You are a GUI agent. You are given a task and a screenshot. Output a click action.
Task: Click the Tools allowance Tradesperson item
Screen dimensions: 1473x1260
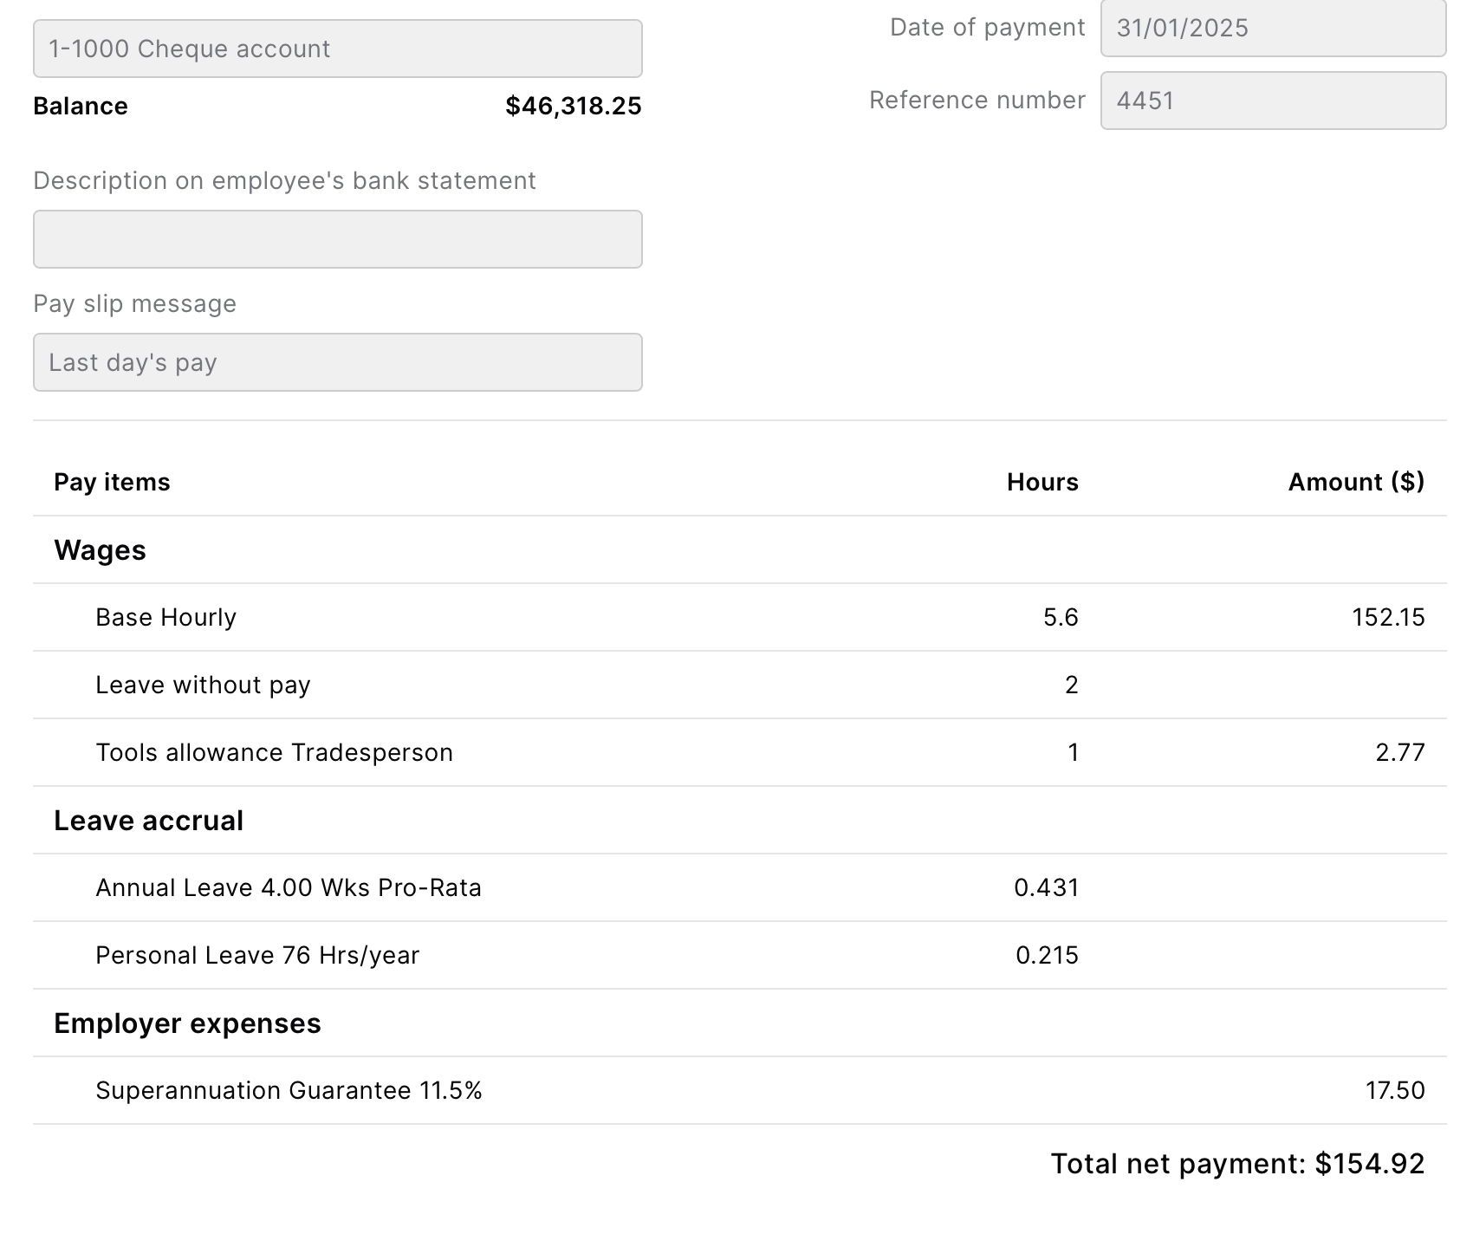tap(274, 752)
